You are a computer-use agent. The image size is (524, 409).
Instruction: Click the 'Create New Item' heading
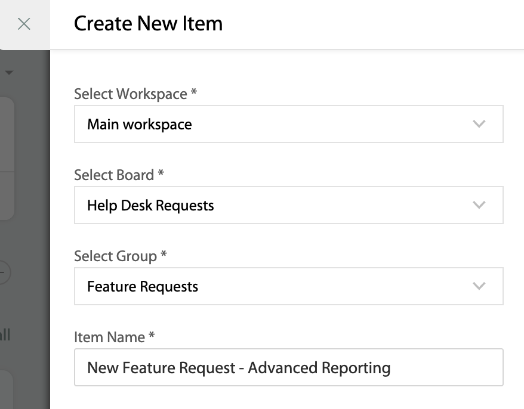coord(148,24)
